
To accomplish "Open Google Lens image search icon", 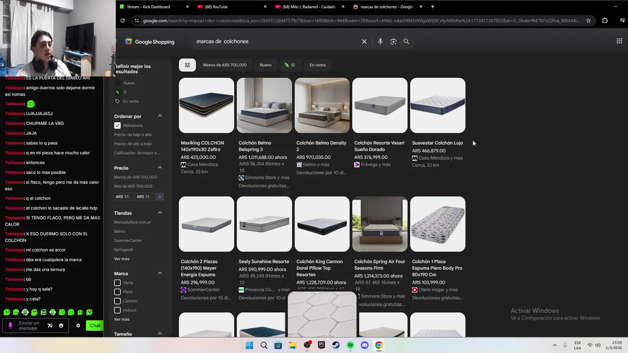I will click(393, 42).
